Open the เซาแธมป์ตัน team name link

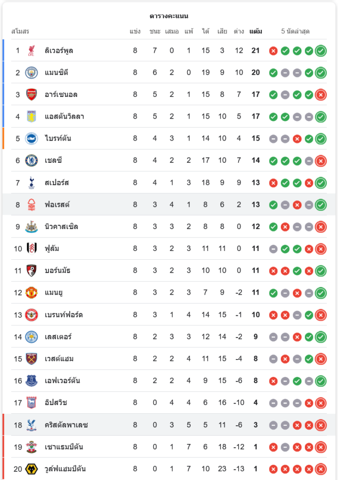64,447
